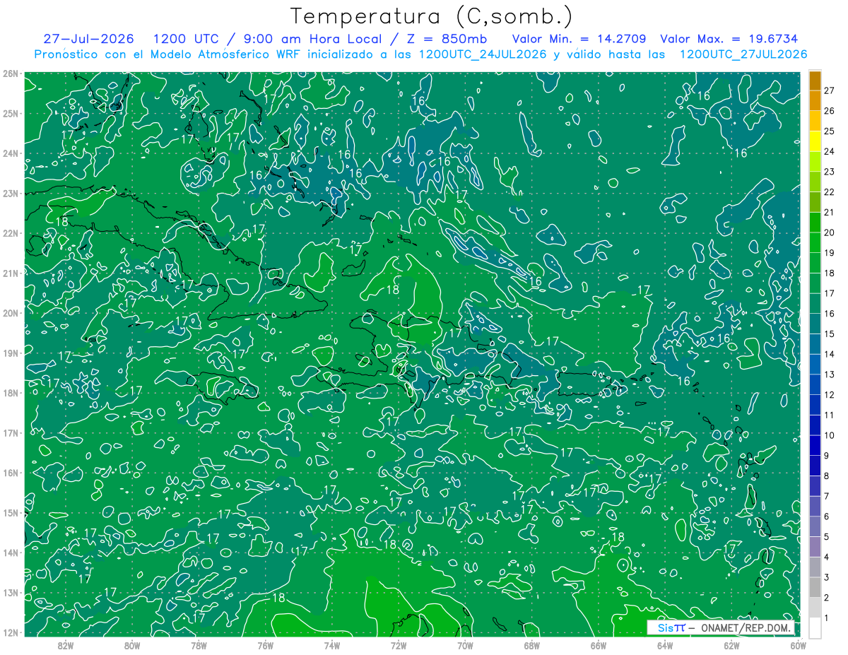Click the 70W longitude axis label
This screenshot has width=848, height=655.
coord(465,645)
